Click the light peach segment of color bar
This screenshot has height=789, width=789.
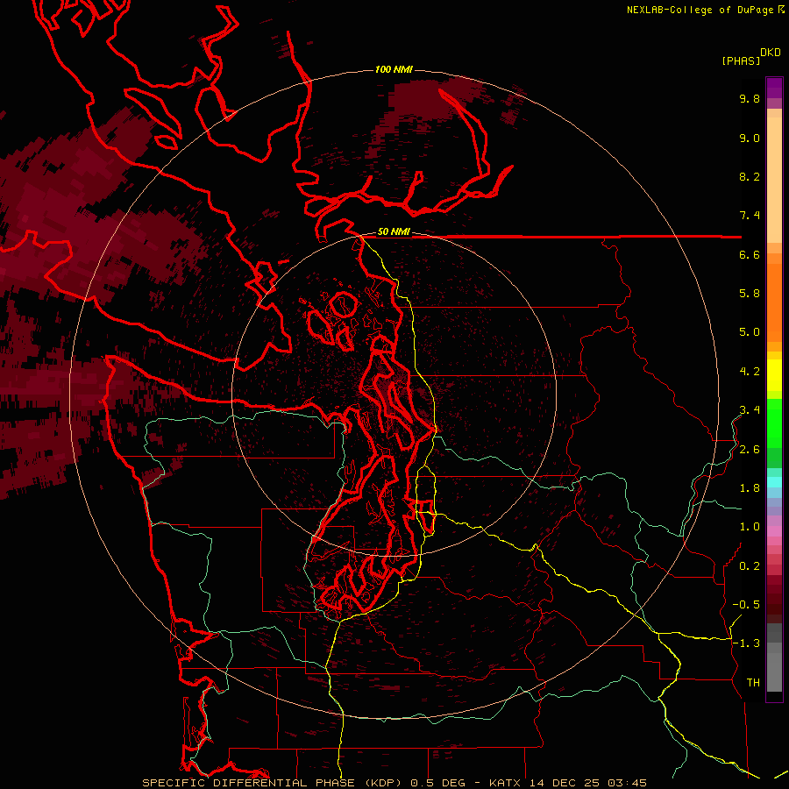pyautogui.click(x=774, y=180)
